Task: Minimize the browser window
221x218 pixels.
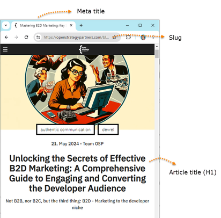Action: tap(127, 25)
